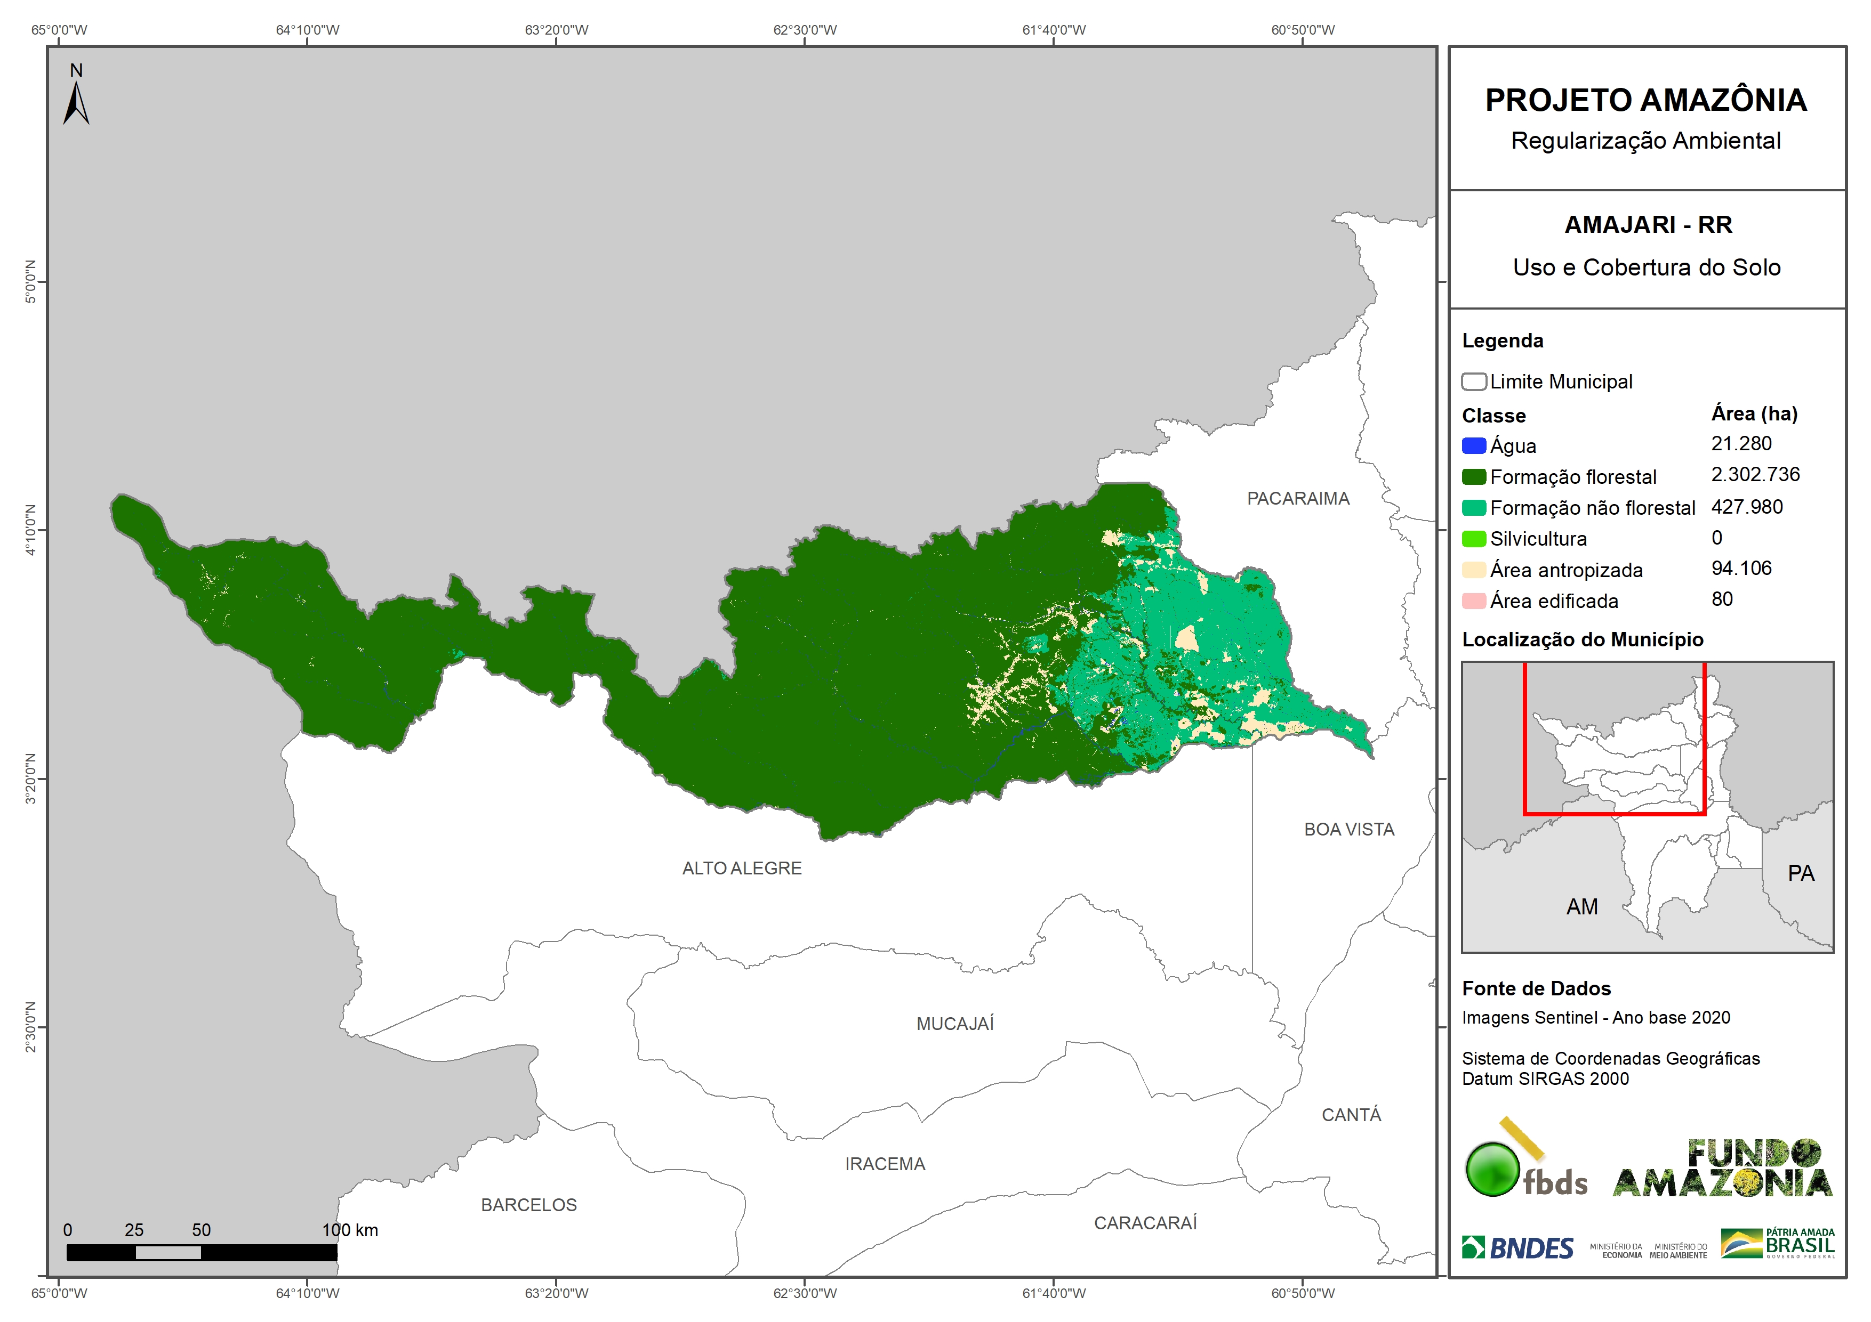
Task: Click the pink Área edificada swatch
Action: 1473,601
